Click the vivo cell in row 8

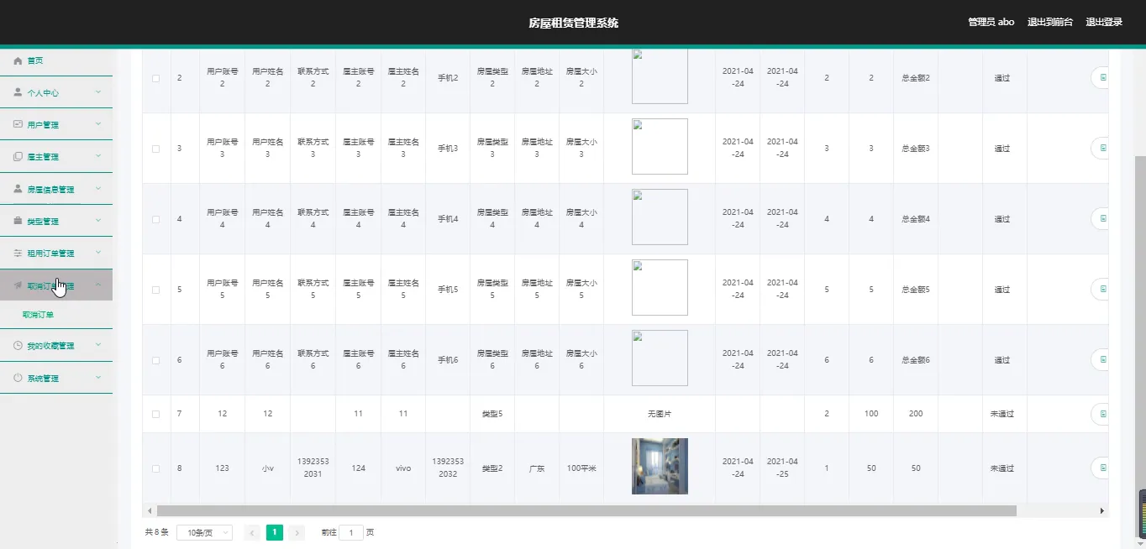(403, 468)
